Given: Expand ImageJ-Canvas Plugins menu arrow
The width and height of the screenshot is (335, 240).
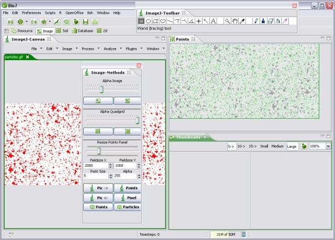Looking at the screenshot, I should [x=141, y=49].
